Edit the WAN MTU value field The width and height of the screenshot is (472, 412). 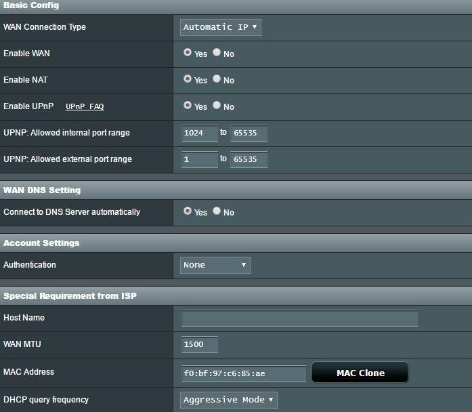point(200,344)
